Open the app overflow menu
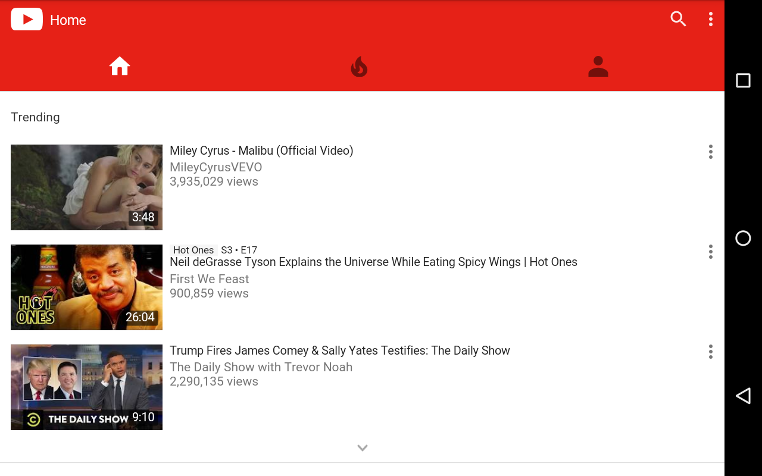 coord(710,18)
